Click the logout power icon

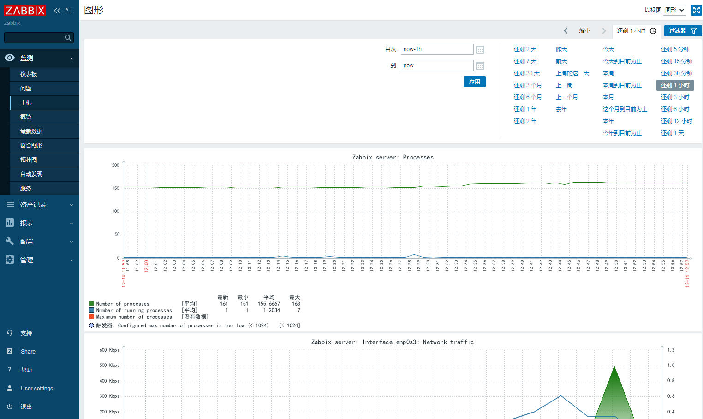[10, 407]
